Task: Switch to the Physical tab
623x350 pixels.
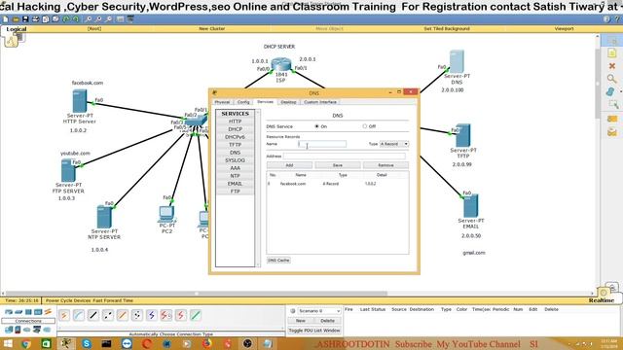Action: coord(222,102)
